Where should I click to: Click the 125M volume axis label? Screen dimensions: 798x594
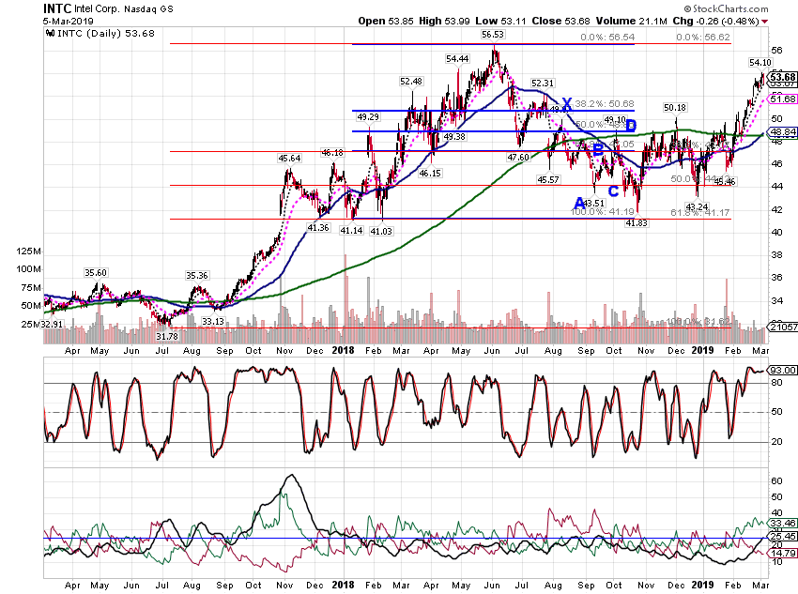28,251
